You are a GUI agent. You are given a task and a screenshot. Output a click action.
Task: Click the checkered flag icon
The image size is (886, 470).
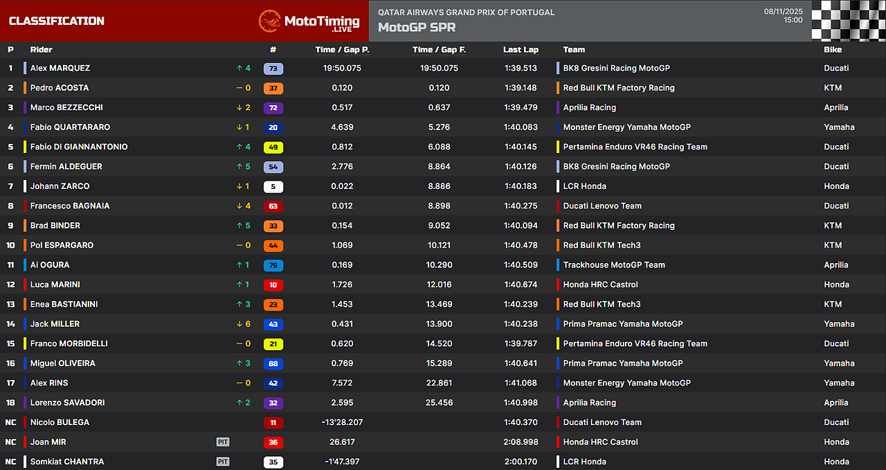(848, 21)
